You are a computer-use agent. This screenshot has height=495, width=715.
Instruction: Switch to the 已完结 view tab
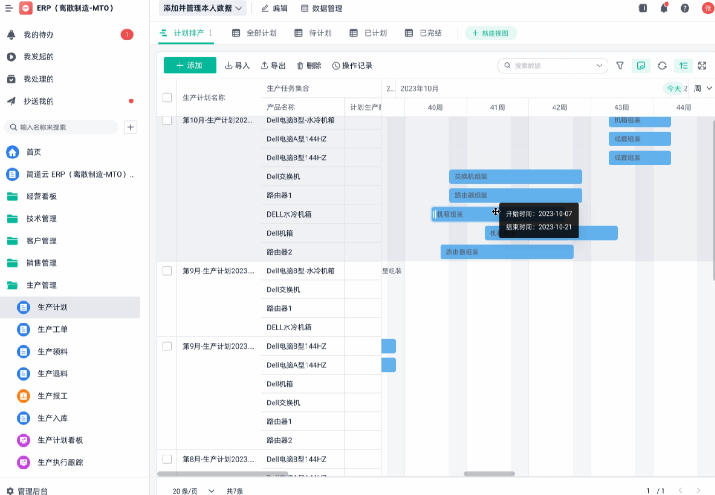click(423, 33)
